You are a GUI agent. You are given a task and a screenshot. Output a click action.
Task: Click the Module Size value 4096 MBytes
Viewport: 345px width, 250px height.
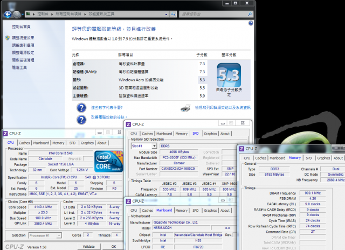(179, 152)
